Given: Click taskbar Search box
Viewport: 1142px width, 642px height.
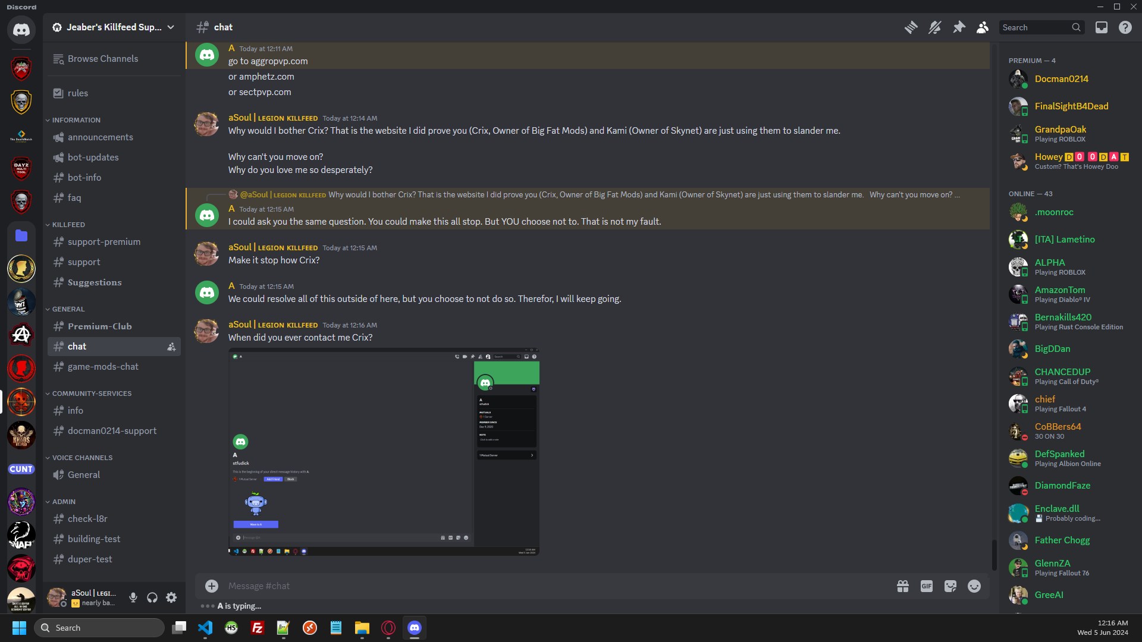Looking at the screenshot, I should coord(99,628).
